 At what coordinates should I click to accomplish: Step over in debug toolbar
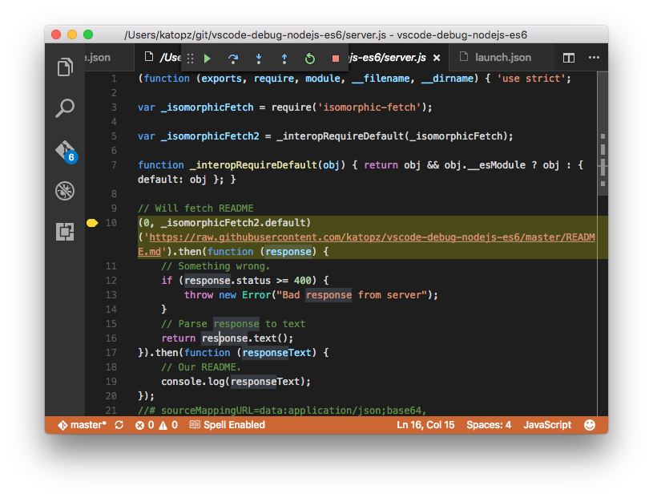click(x=233, y=59)
